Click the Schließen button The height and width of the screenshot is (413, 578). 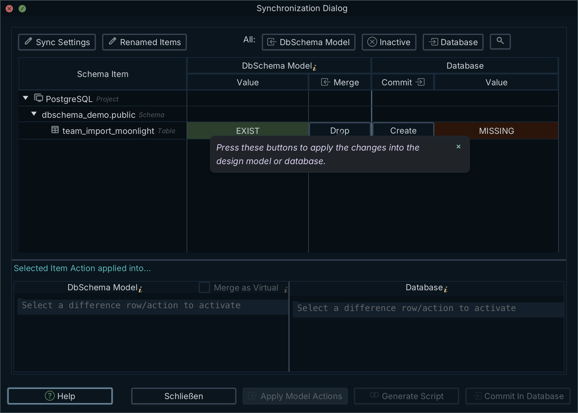click(183, 396)
